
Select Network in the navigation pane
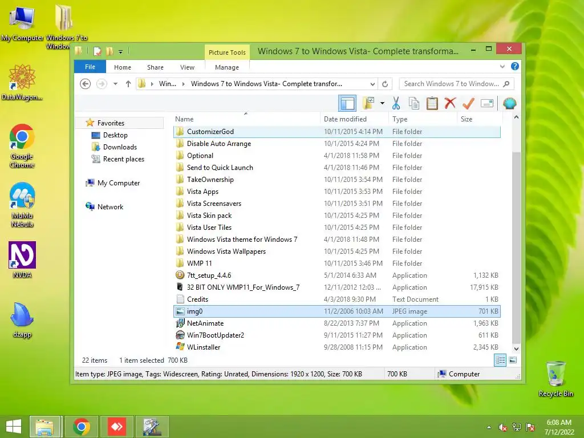110,206
